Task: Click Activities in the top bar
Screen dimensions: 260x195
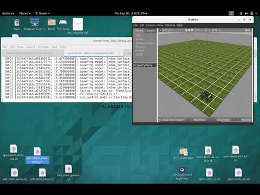Action: click(8, 14)
